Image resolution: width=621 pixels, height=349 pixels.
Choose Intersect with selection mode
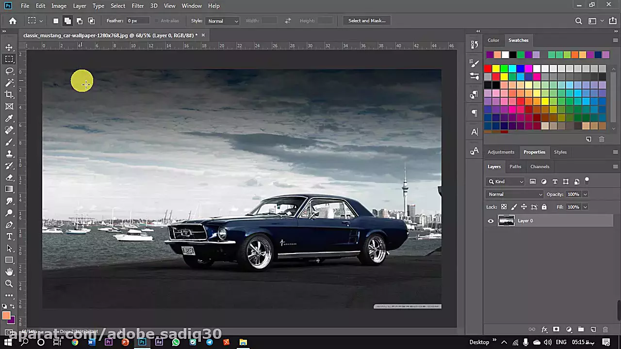(x=91, y=21)
